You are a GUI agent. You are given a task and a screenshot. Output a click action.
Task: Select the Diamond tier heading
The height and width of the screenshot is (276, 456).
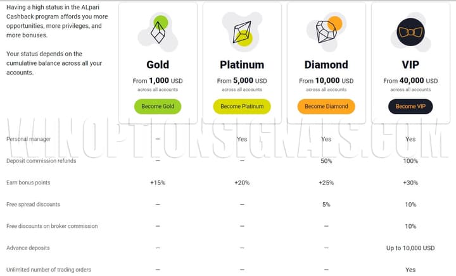pyautogui.click(x=326, y=64)
